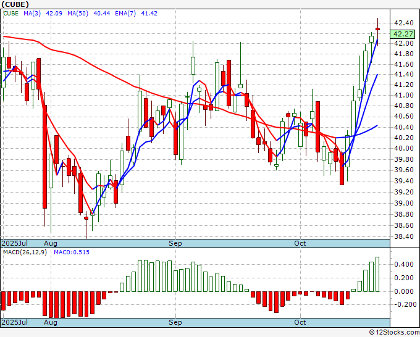Click the (CUBE) chart title
This screenshot has height=337, width=420.
click(15, 4)
